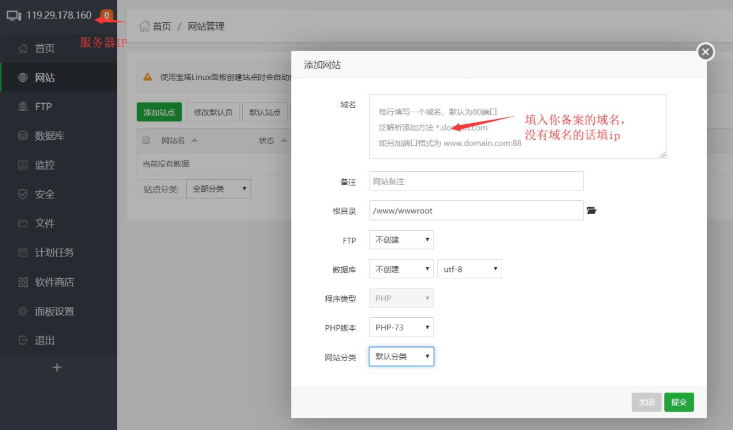Focus the 网站备注 input field
The width and height of the screenshot is (733, 430).
(x=476, y=182)
